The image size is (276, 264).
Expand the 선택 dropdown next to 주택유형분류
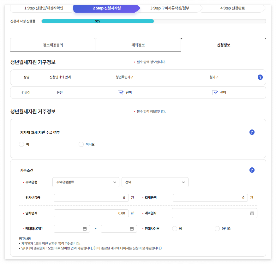coord(155,182)
